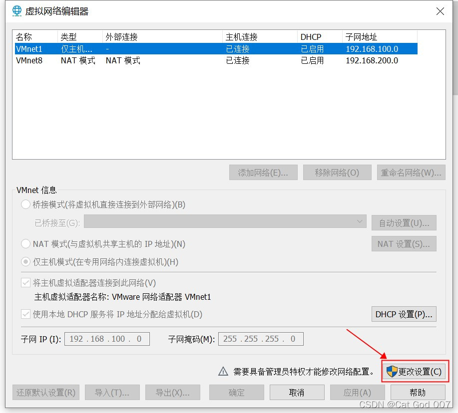
Task: Toggle 将主机虚拟适配器连接到此网络 checkbox
Action: pos(25,283)
